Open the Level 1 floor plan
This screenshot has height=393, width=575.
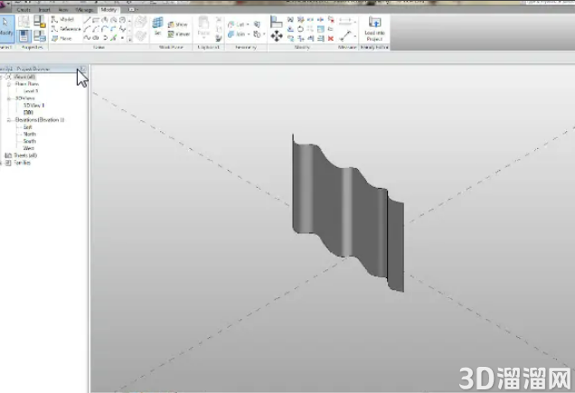point(31,91)
